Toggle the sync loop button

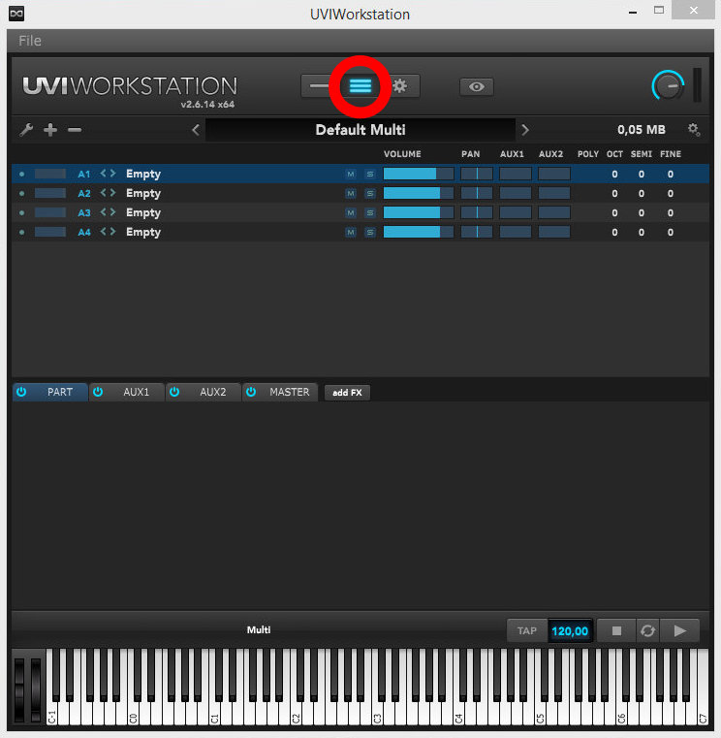click(x=647, y=630)
